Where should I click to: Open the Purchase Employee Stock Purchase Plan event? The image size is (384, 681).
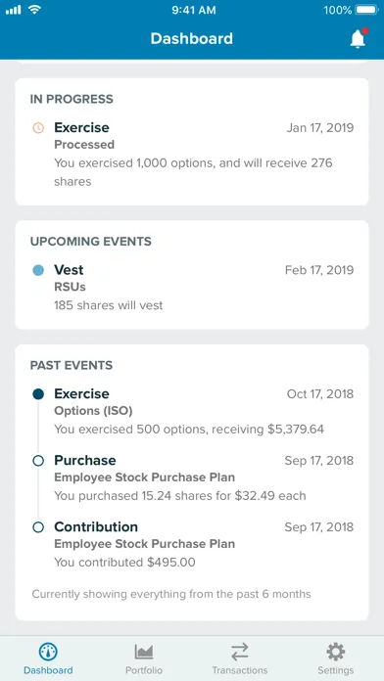click(192, 477)
